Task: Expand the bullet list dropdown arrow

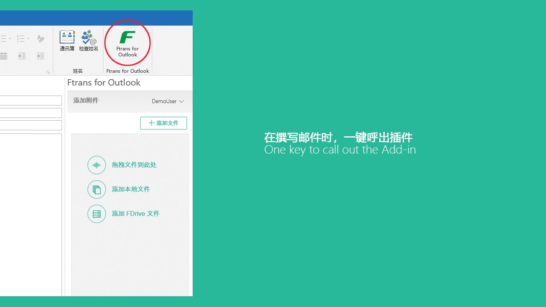Action: pos(10,39)
